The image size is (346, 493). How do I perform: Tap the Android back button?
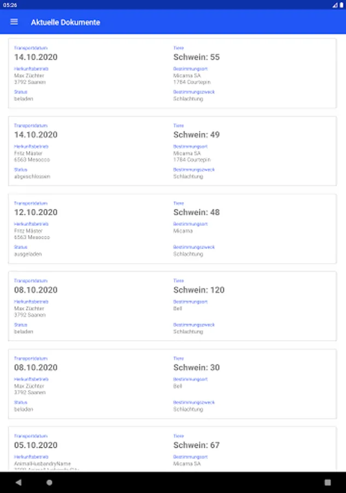coord(19,483)
